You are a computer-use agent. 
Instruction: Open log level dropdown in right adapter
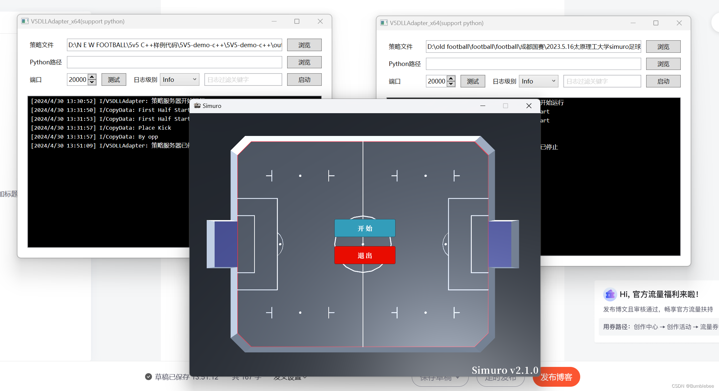(538, 81)
